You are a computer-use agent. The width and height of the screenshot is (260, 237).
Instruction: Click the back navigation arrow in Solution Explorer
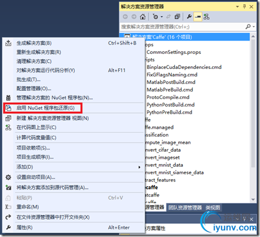coord(125,17)
